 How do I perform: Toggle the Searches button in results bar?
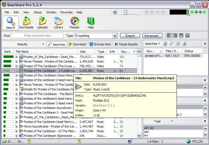(57, 44)
